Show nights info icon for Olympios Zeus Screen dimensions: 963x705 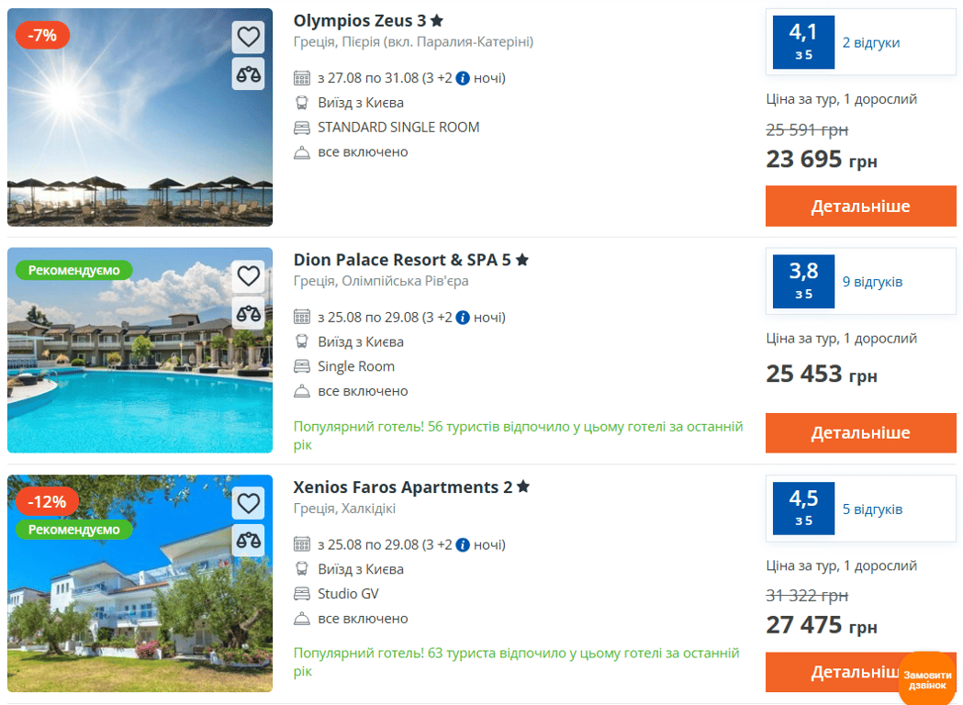(x=463, y=79)
